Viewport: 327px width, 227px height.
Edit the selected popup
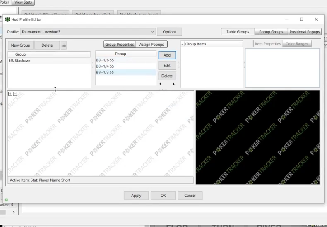coord(167,66)
